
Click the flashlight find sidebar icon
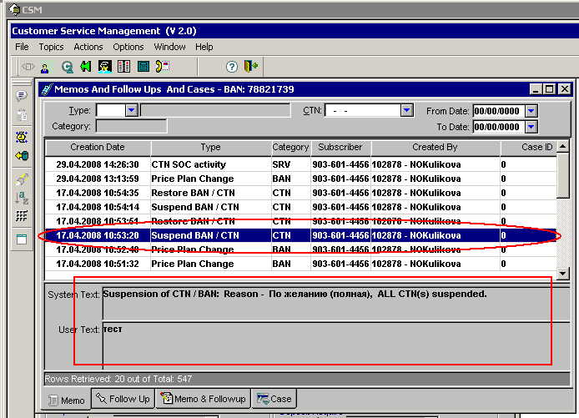coord(22,179)
